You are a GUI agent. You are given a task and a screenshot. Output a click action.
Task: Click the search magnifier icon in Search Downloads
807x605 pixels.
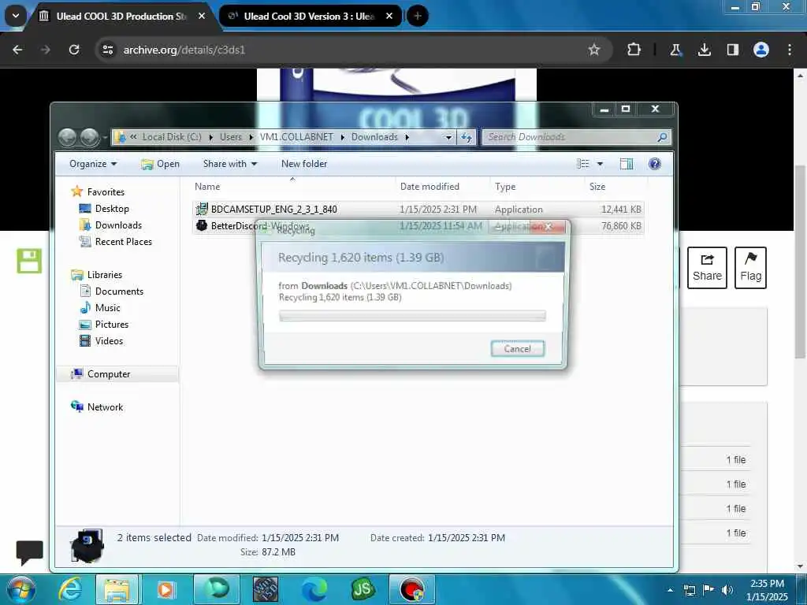tap(662, 137)
